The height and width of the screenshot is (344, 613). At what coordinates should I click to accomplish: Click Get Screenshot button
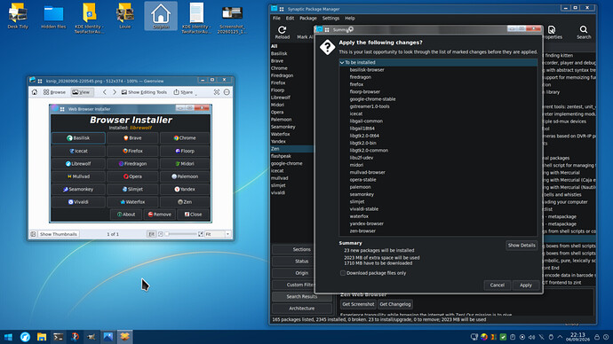pyautogui.click(x=358, y=304)
